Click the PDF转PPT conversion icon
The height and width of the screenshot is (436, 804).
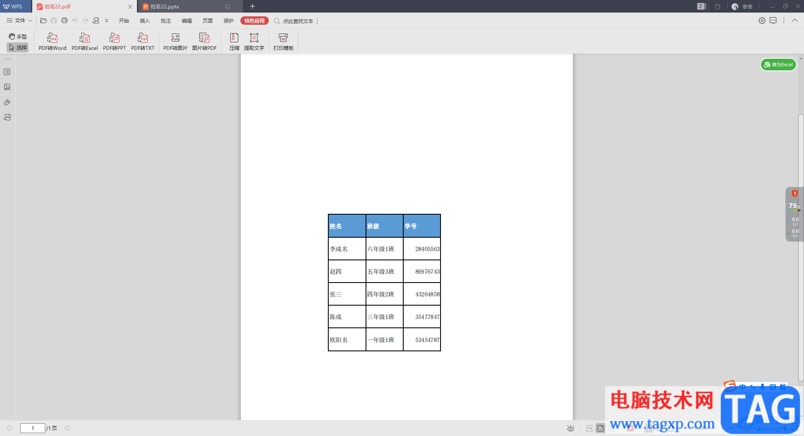(114, 42)
